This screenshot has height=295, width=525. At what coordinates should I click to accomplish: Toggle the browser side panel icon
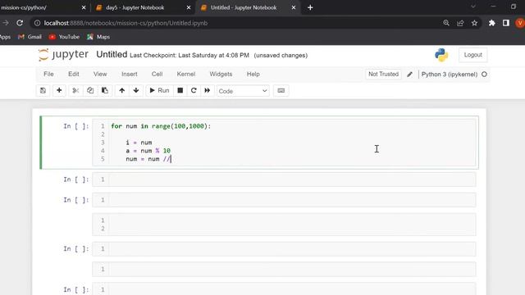(506, 23)
